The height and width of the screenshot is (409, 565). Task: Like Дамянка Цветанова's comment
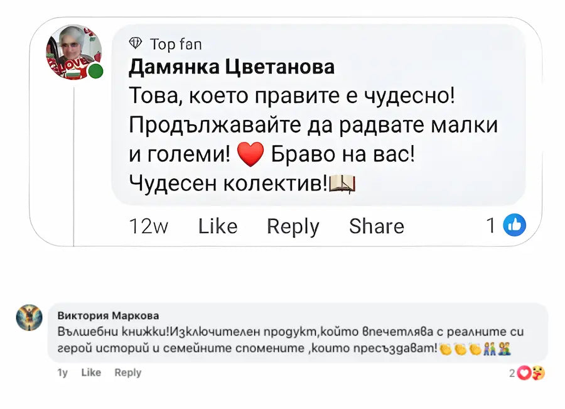[x=218, y=226]
